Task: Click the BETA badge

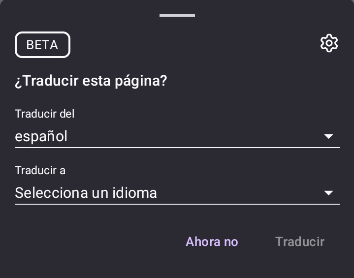Action: pos(42,45)
